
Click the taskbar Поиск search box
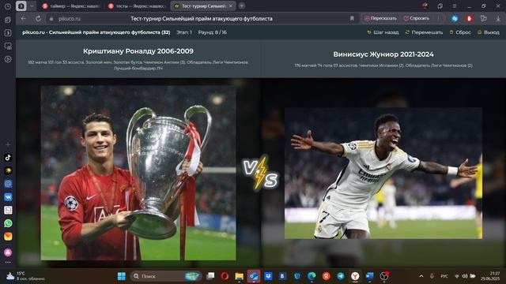(166, 276)
